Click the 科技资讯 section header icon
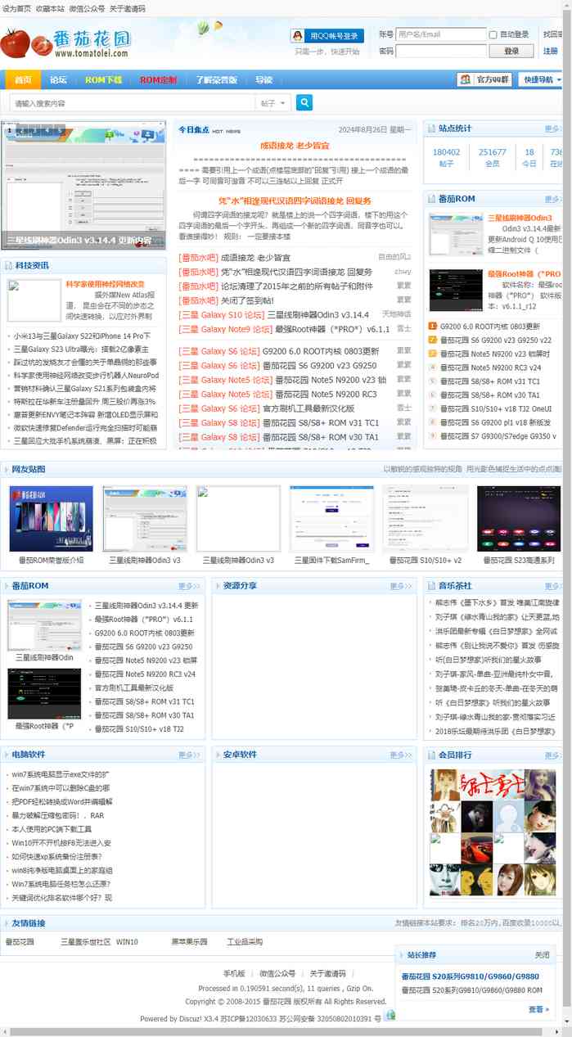Viewport: 572px width, 1037px height. coord(8,265)
